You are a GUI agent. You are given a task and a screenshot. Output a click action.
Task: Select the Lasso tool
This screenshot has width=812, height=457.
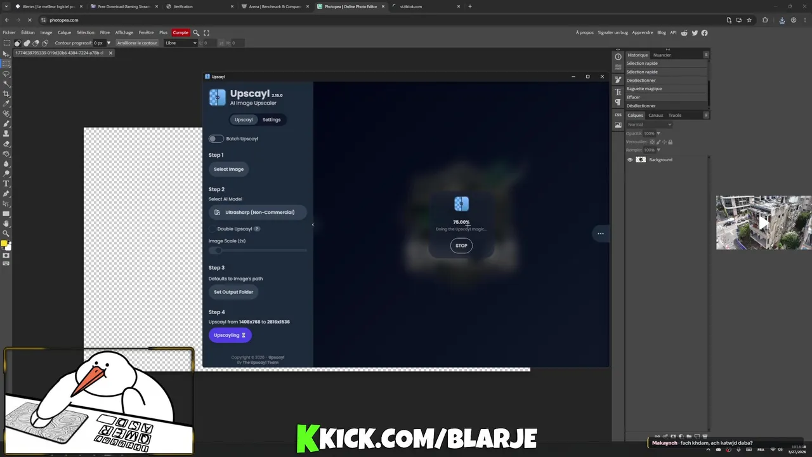(x=6, y=74)
